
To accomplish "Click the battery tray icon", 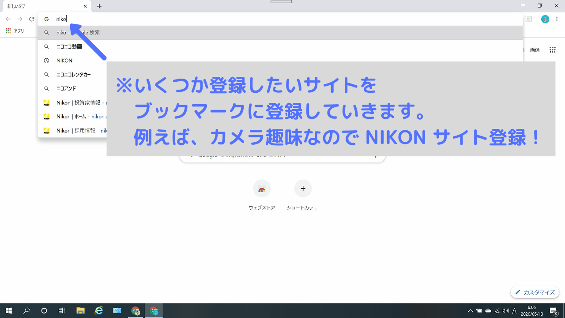I will tap(479, 310).
